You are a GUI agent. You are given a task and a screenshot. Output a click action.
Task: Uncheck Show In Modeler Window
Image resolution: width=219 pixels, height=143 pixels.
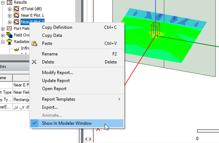[77, 123]
